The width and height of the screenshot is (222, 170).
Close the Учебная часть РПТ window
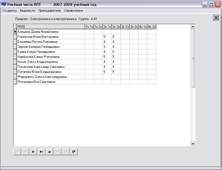pos(218,4)
